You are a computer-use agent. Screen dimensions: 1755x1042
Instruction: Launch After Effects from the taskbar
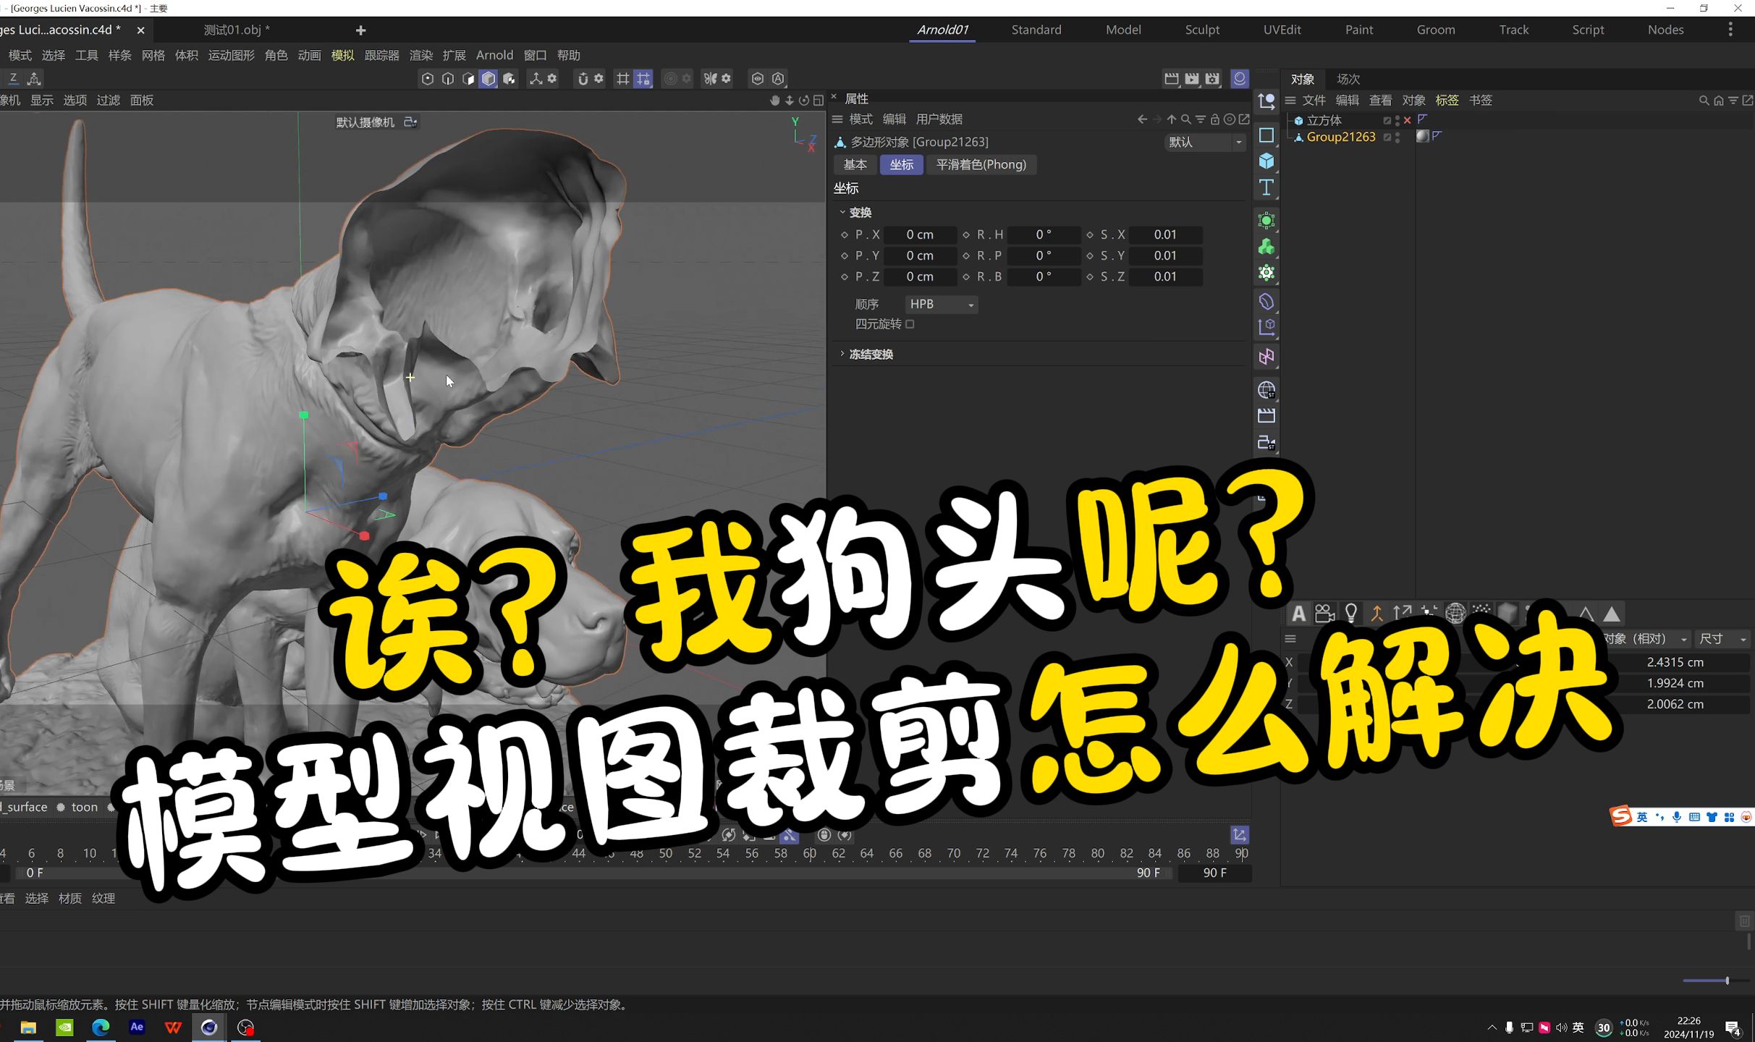click(x=137, y=1027)
